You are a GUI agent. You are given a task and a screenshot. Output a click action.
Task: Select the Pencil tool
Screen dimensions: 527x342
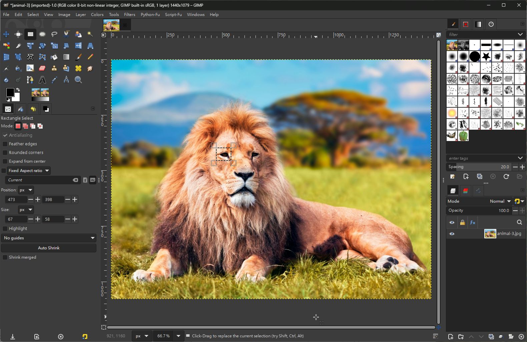pyautogui.click(x=90, y=57)
